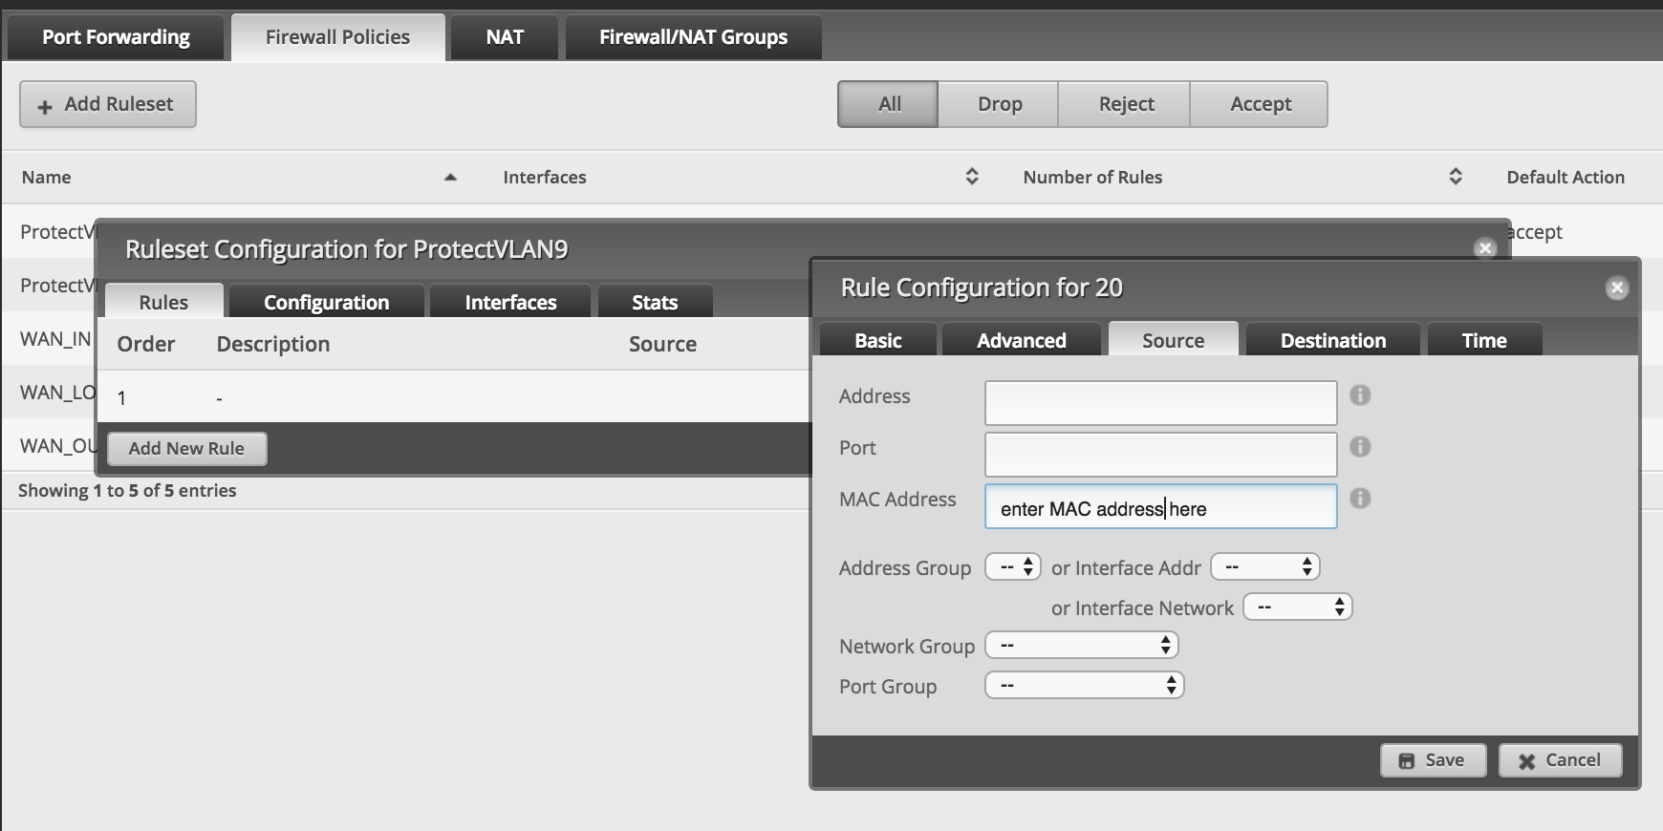The image size is (1663, 831).
Task: Filter rulesets by Reject action
Action: pos(1125,104)
